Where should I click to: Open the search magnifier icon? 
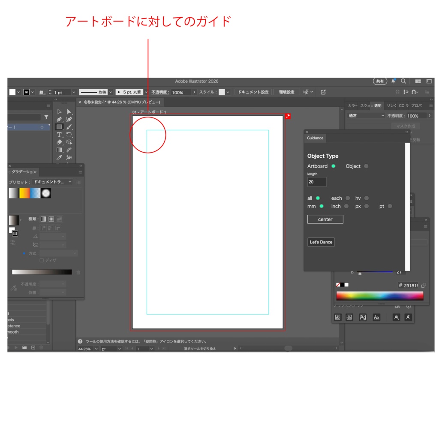click(403, 81)
